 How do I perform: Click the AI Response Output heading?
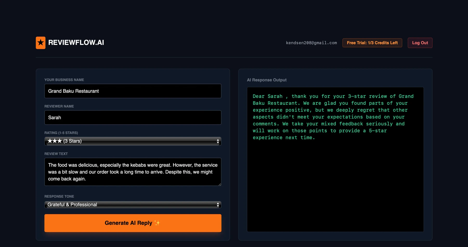(x=267, y=80)
